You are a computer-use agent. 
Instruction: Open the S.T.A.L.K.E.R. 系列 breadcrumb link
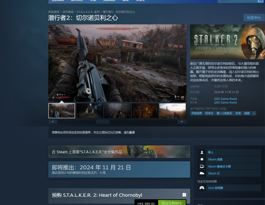(x=88, y=12)
